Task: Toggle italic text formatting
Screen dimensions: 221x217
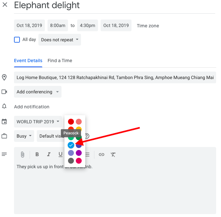Action: [49, 155]
